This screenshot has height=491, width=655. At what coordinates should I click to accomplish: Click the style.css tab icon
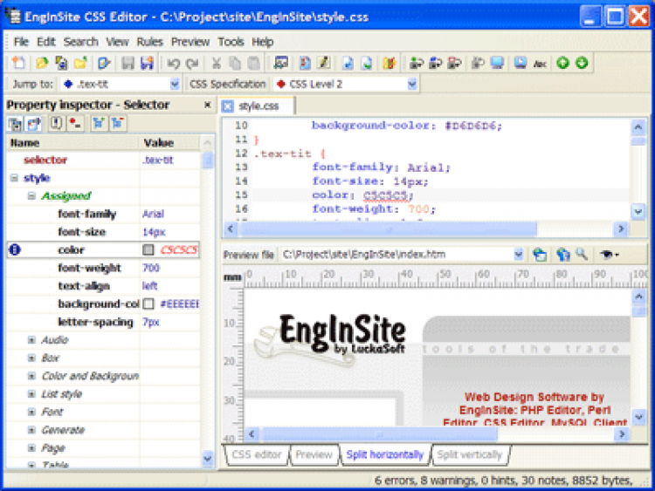tap(228, 106)
